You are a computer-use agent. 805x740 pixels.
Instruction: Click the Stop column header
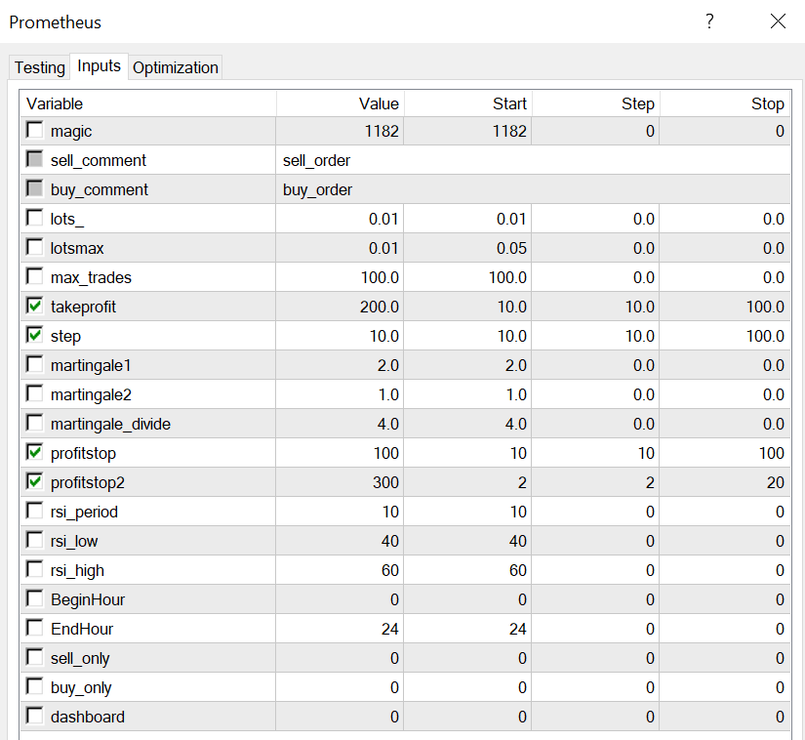(x=725, y=103)
